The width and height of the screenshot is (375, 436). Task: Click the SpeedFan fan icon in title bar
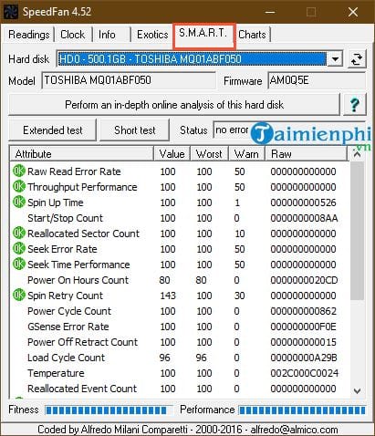(10, 12)
